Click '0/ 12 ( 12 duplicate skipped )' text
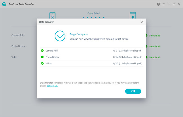 tap(128, 64)
